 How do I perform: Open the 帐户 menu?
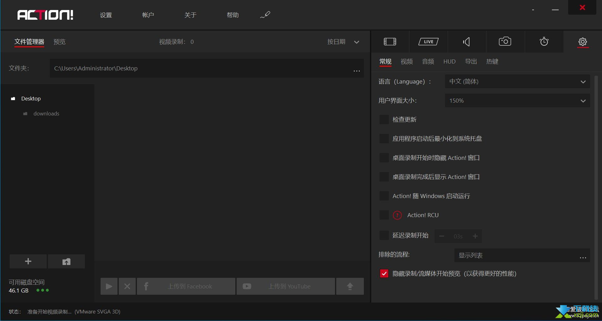(x=148, y=15)
